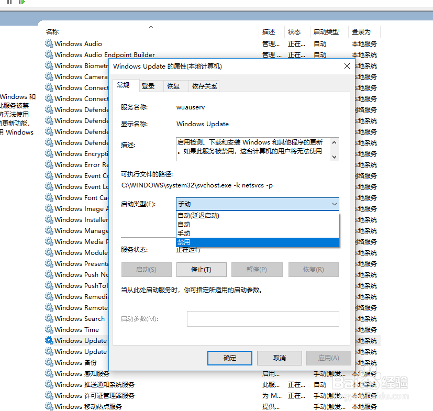Open the 依赖关系 tab
This screenshot has height=411, width=433.
204,85
